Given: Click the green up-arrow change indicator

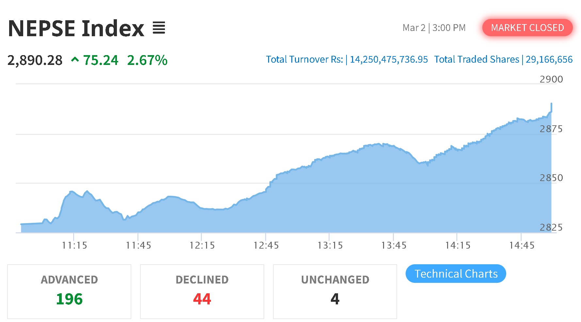Looking at the screenshot, I should (75, 60).
